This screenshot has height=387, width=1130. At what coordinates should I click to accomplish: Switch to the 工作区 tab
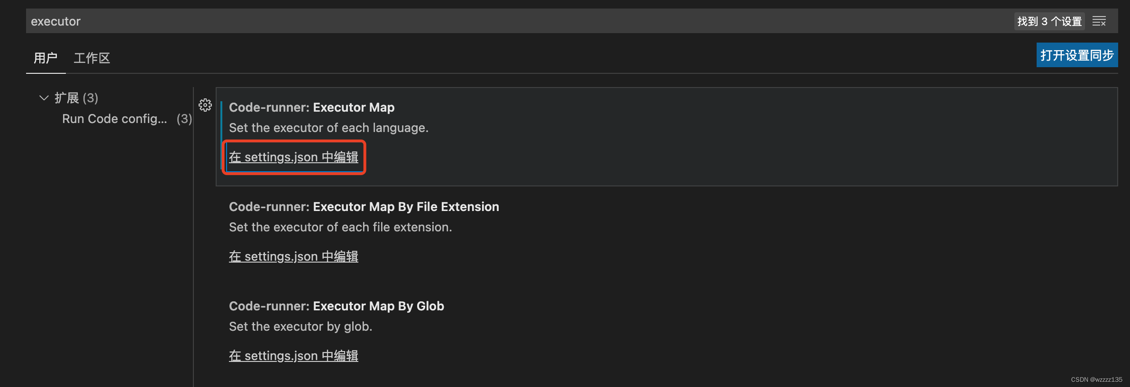[92, 58]
